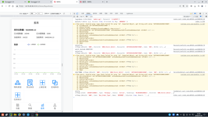Open Login.vue source link
208x117 pixels.
coord(189,19)
